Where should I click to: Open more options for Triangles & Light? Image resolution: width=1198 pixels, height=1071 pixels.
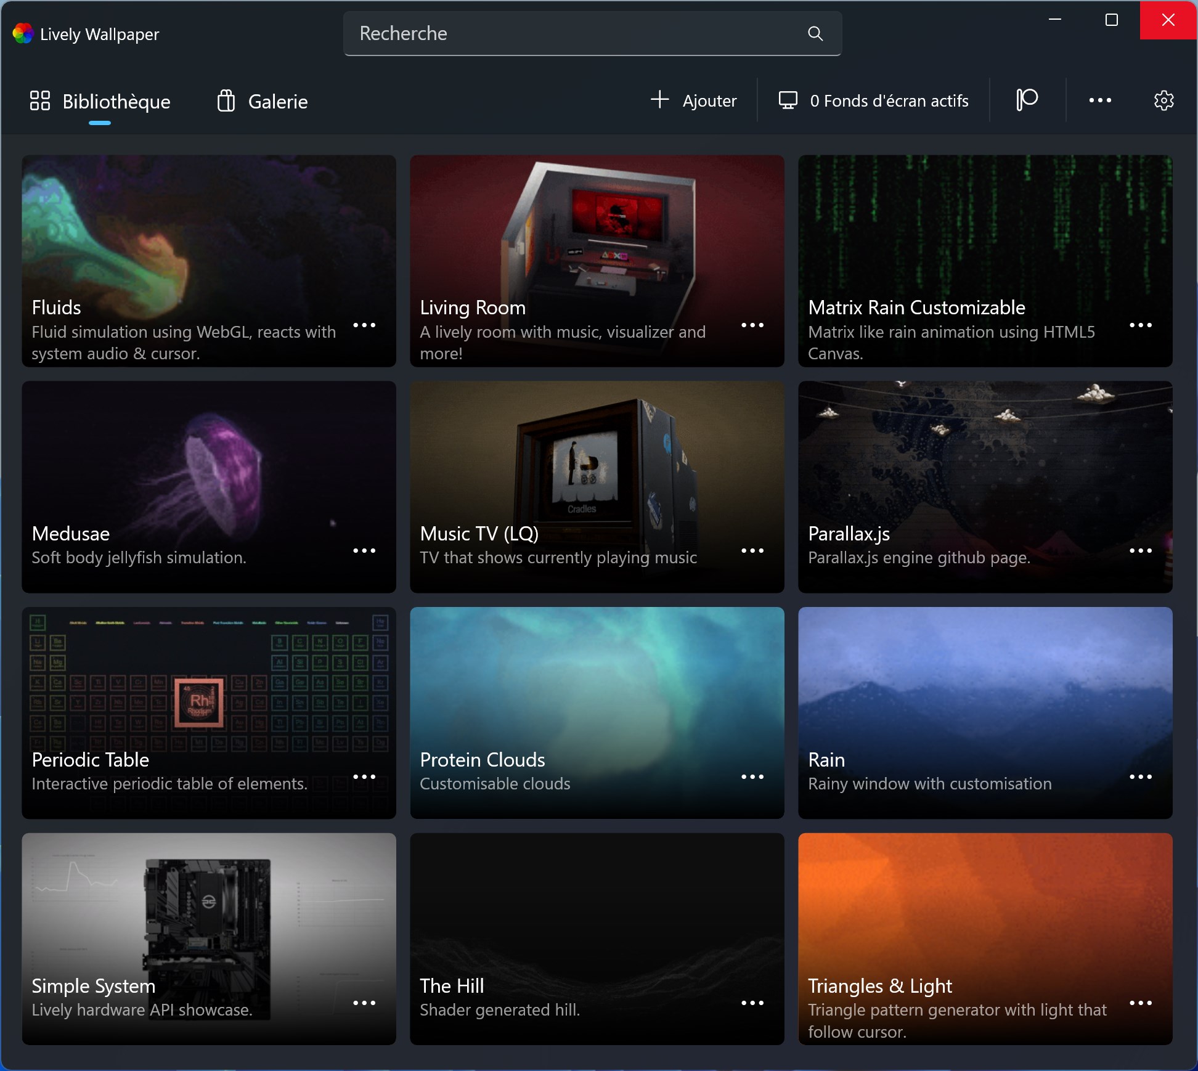[1141, 1003]
